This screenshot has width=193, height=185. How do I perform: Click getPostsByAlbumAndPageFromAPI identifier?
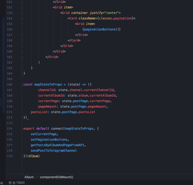point(58,145)
